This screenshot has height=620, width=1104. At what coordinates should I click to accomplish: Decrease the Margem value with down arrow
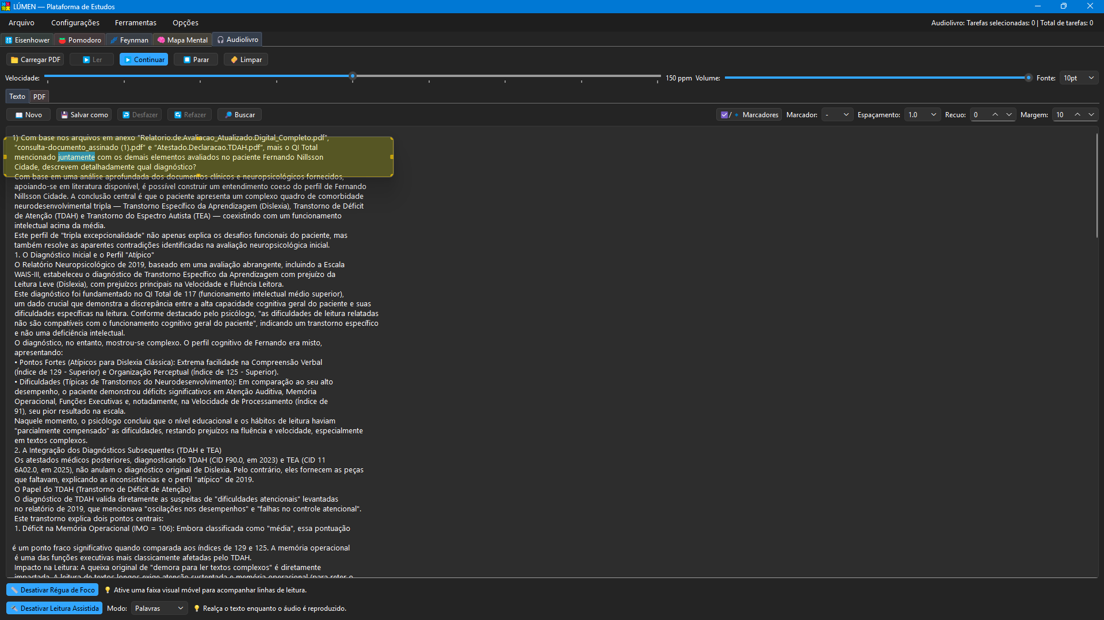(x=1091, y=114)
